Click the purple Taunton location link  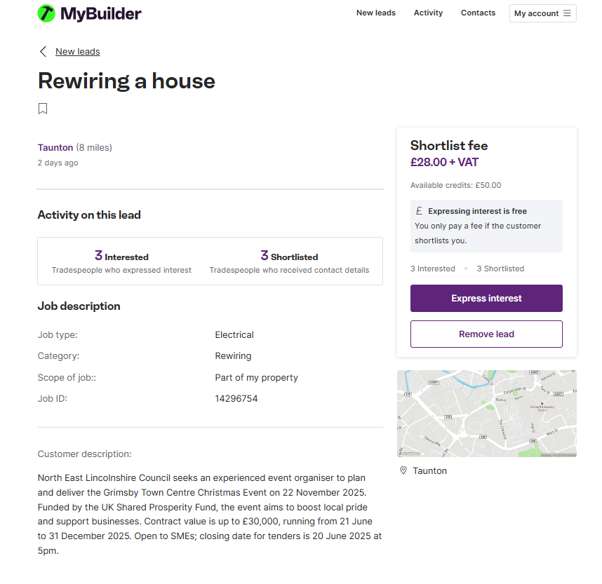coord(55,148)
